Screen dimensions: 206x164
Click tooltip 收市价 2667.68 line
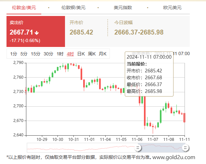(x=144, y=78)
